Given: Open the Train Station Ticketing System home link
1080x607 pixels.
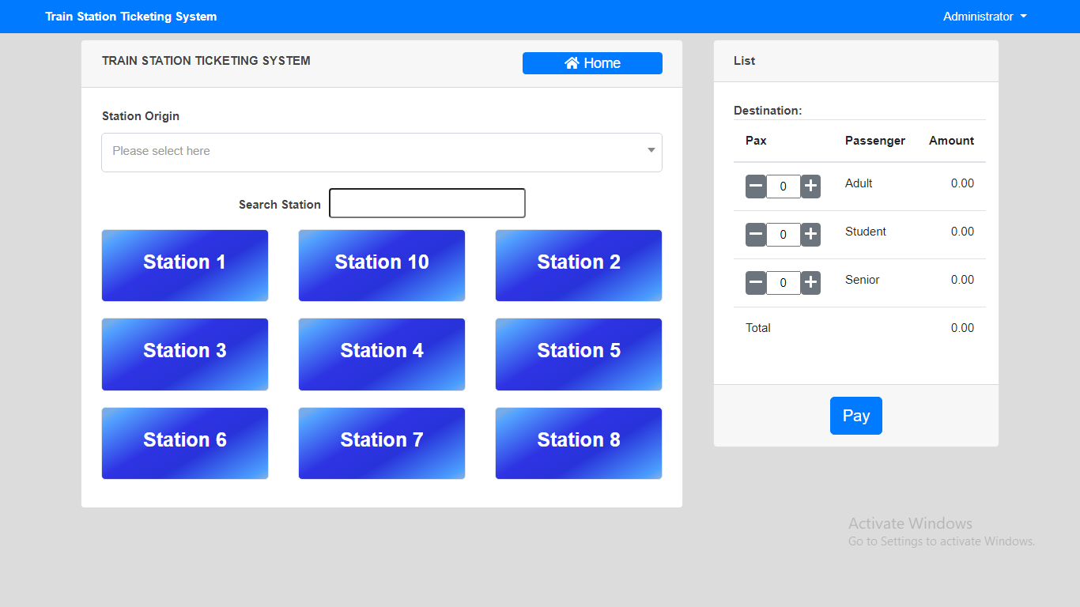Looking at the screenshot, I should click(x=130, y=16).
